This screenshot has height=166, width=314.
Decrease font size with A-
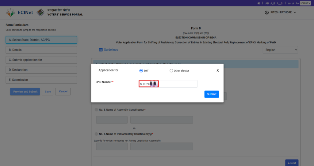pyautogui.click(x=289, y=3)
